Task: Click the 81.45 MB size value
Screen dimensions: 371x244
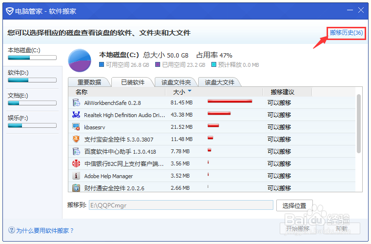Action: 182,102
